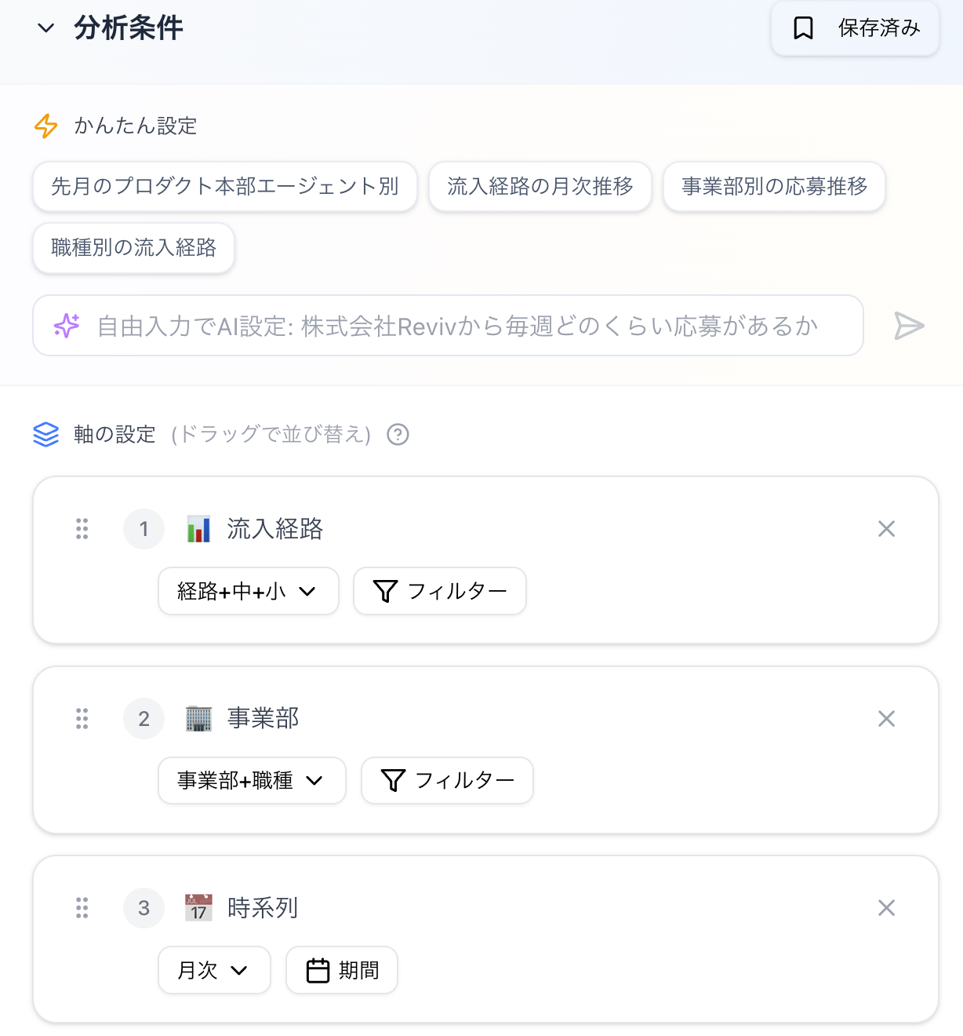963x1036 pixels.
Task: Expand the 事業部+職種 dropdown
Action: [x=252, y=780]
